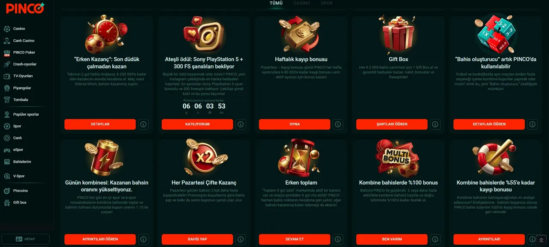Select the Tombala sidebar icon
The image size is (549, 247).
coord(7,100)
